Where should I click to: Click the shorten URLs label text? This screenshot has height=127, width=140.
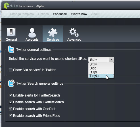coord(48,59)
